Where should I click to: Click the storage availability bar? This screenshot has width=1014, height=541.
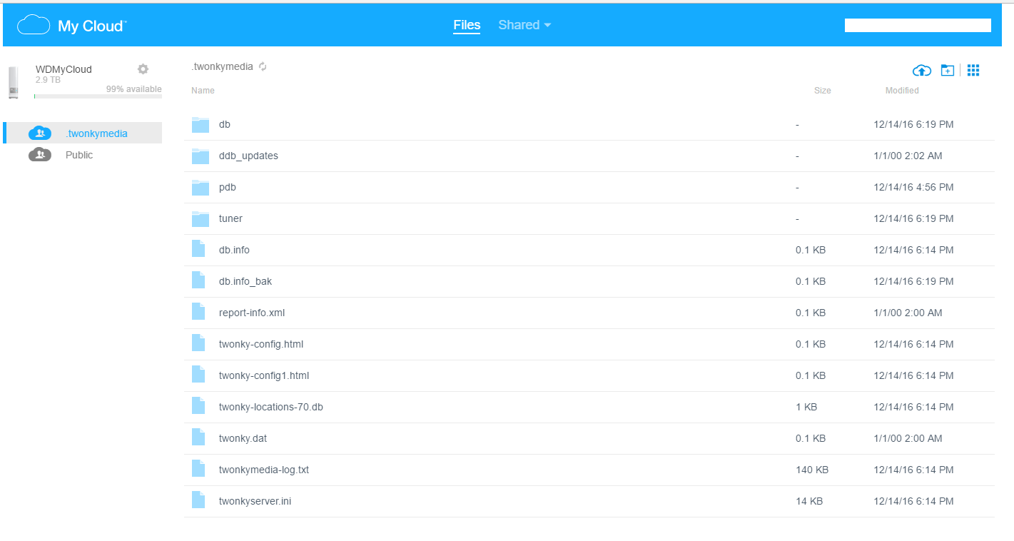[x=98, y=96]
